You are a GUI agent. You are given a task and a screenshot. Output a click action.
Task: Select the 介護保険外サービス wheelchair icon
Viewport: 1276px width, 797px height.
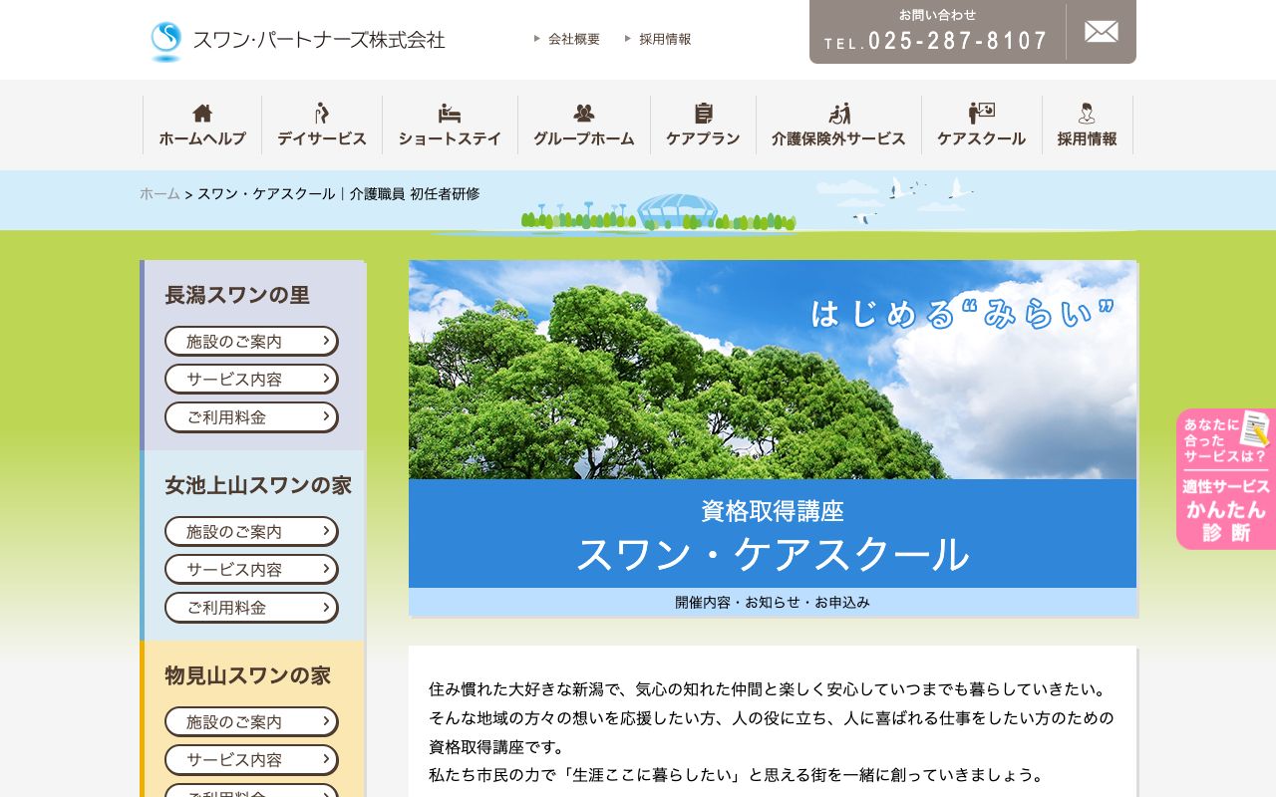(x=838, y=112)
